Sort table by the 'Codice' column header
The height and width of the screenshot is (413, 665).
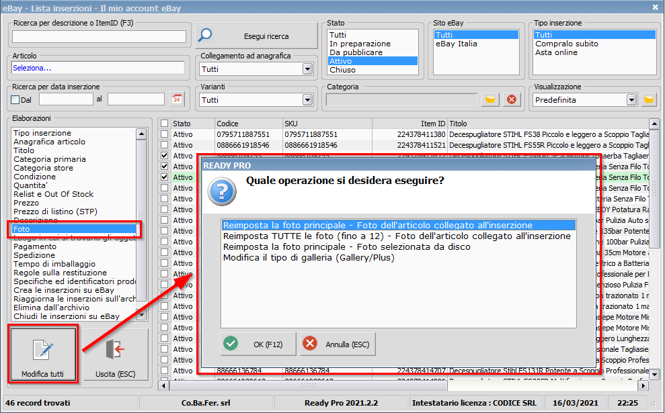pos(249,124)
